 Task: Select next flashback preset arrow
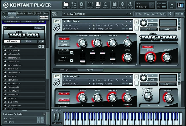tap(130, 21)
